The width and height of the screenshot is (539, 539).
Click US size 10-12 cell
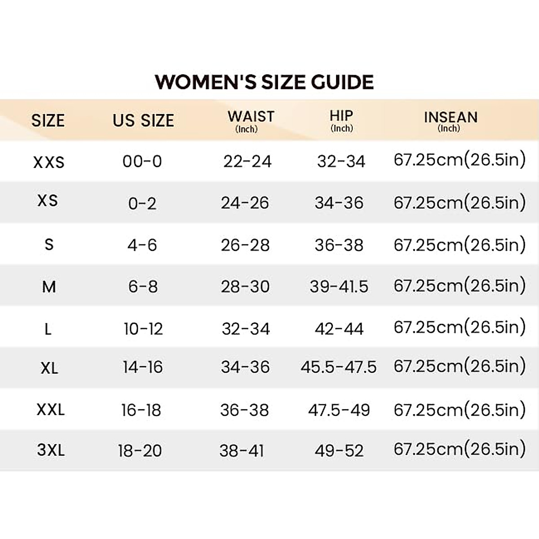[143, 329]
